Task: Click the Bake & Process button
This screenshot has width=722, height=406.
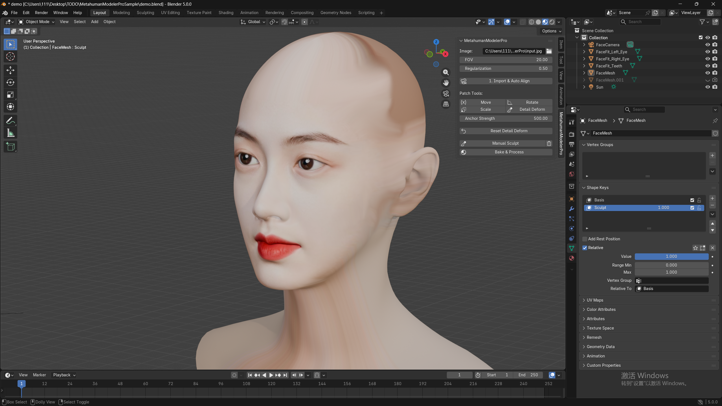Action: [509, 152]
